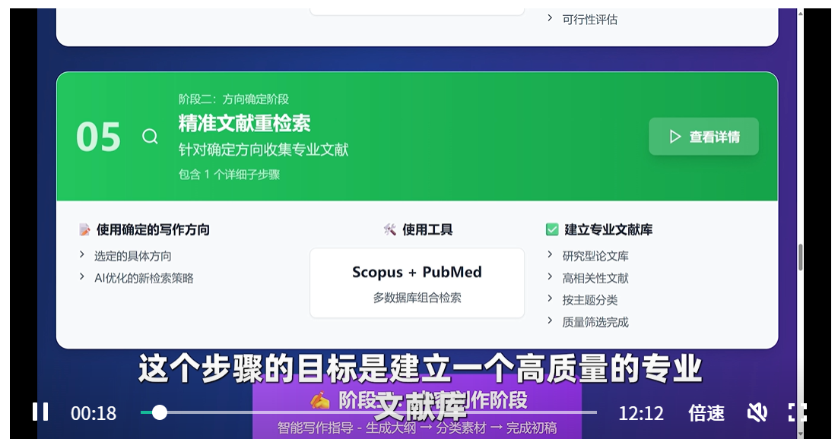Click the step number 05

98,137
